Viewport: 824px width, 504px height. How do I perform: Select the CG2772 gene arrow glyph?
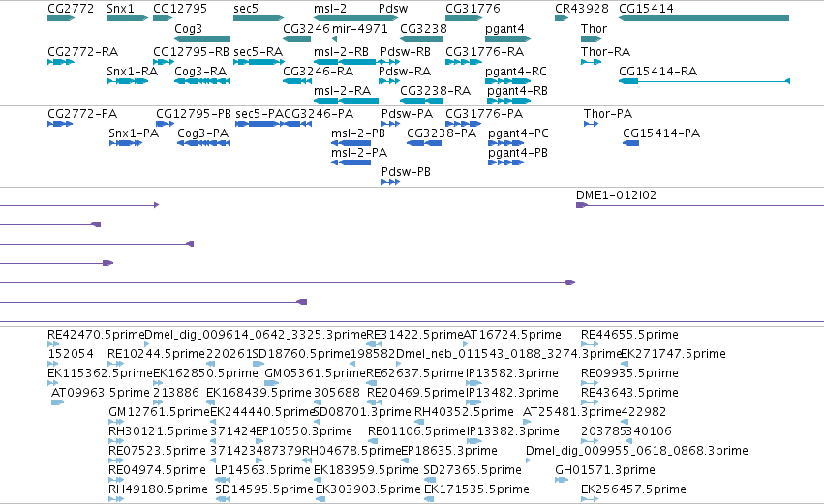pyautogui.click(x=61, y=18)
